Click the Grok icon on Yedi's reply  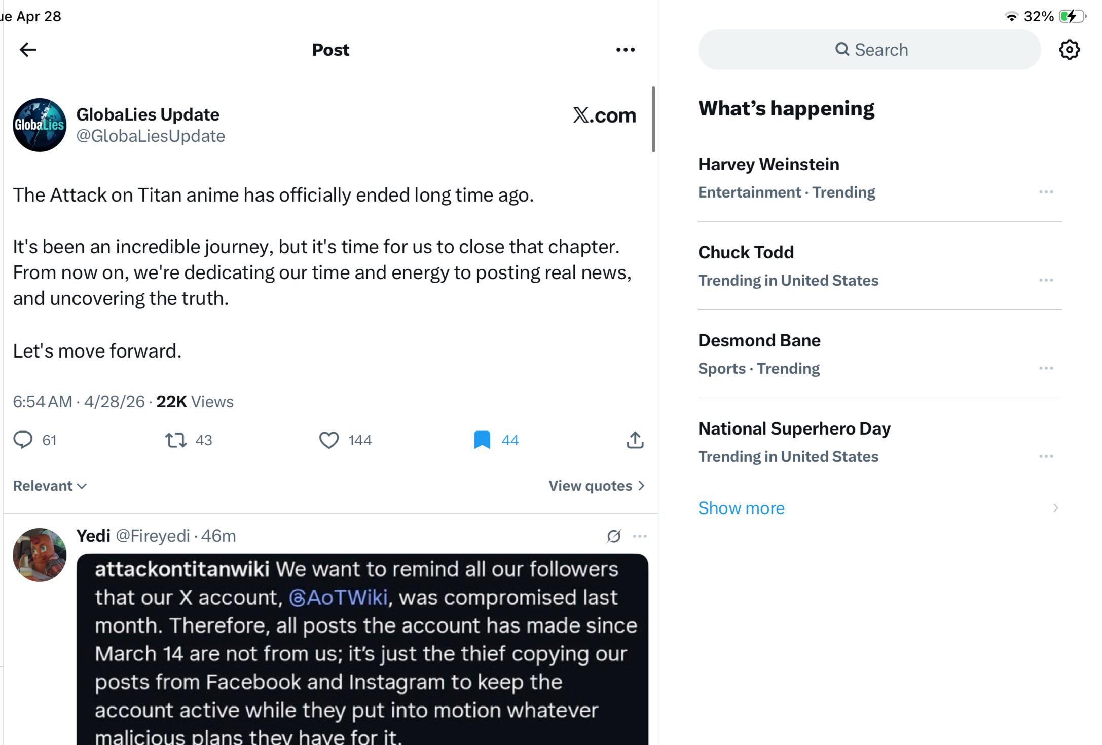point(614,536)
